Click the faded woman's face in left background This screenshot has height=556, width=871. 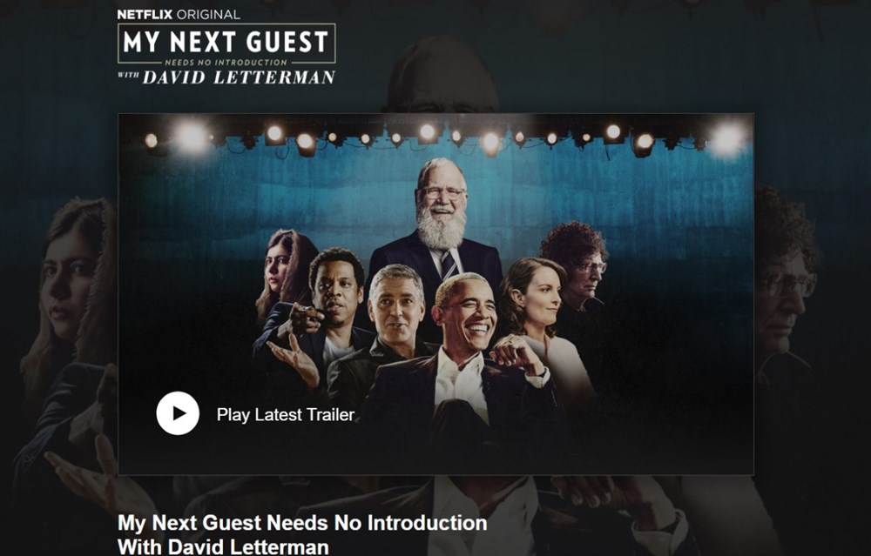click(70, 283)
